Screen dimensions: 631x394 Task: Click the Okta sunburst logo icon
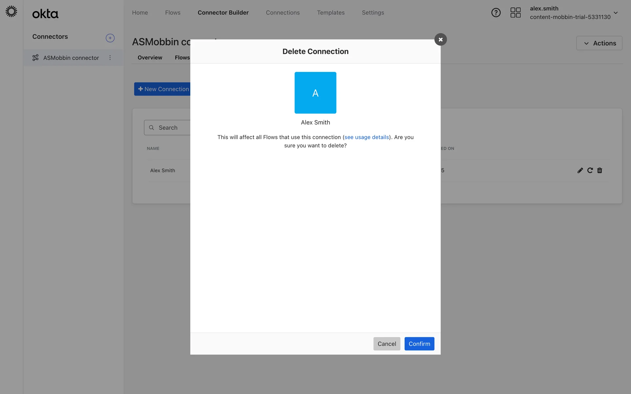click(11, 11)
